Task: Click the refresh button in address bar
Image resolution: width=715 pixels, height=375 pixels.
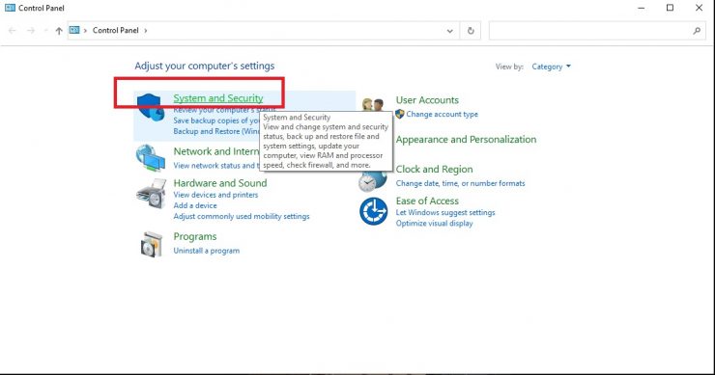Action: (471, 31)
